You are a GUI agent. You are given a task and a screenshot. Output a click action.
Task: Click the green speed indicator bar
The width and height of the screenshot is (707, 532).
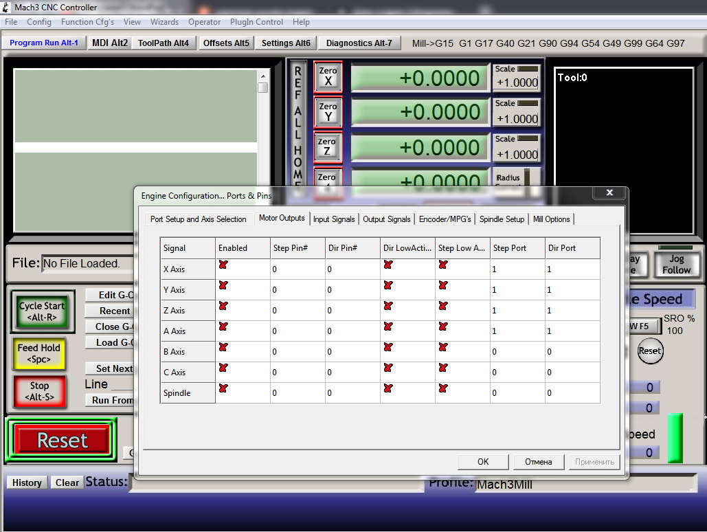675,438
